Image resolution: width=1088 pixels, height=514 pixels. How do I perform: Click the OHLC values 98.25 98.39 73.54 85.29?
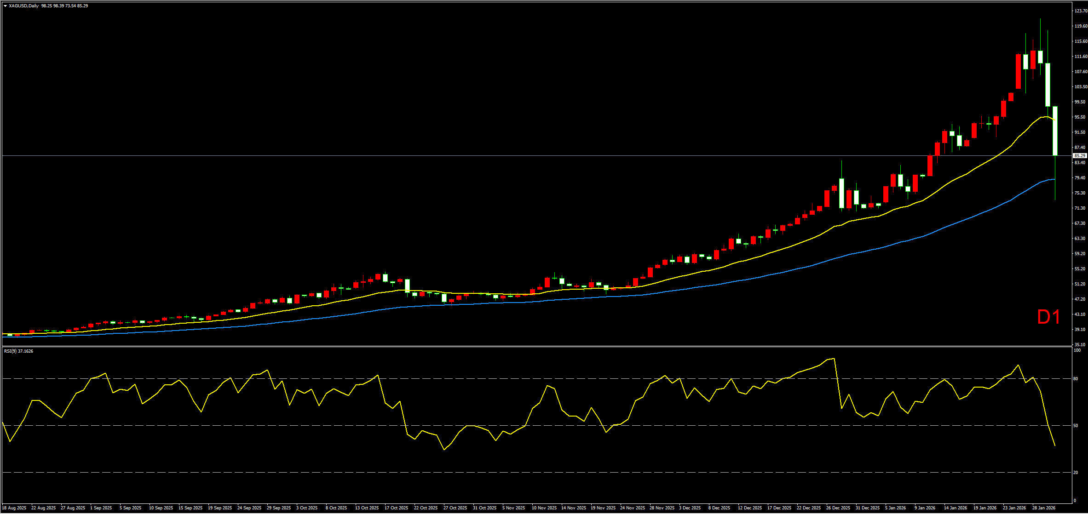(64, 6)
